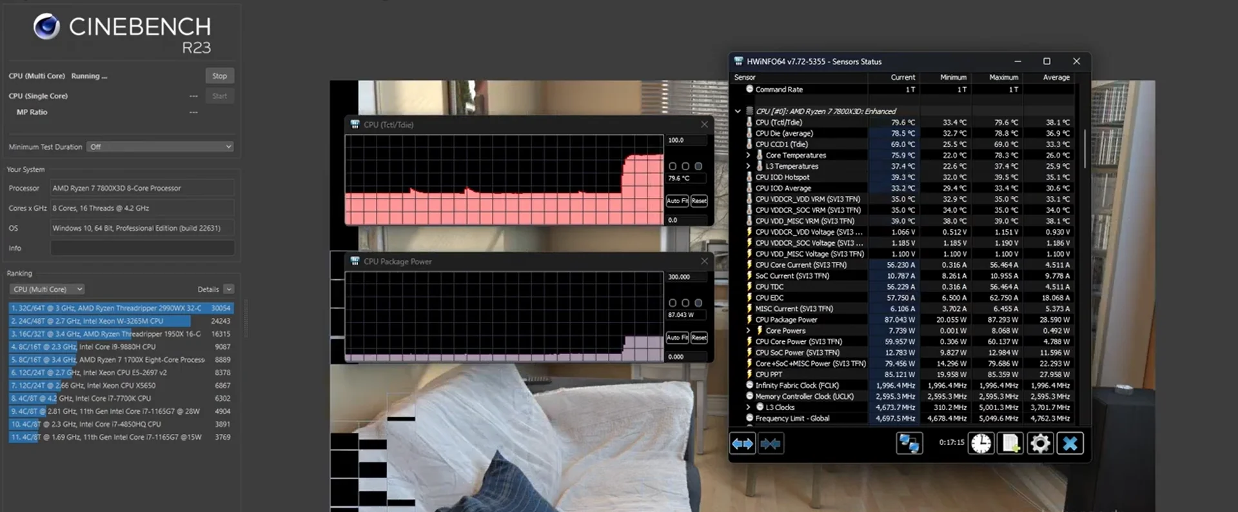The image size is (1238, 512).
Task: Select the AMD Ryzen Threadripper 2990WX ranking entry
Action: click(x=121, y=308)
